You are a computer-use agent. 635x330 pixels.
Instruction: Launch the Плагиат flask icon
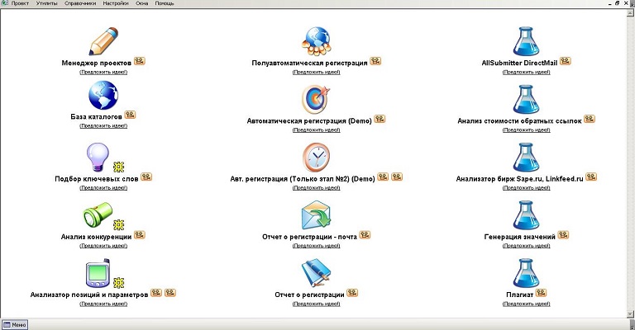tap(526, 273)
